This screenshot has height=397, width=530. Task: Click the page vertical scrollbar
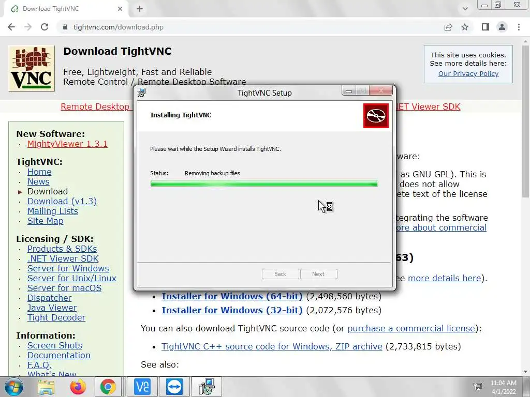click(525, 121)
